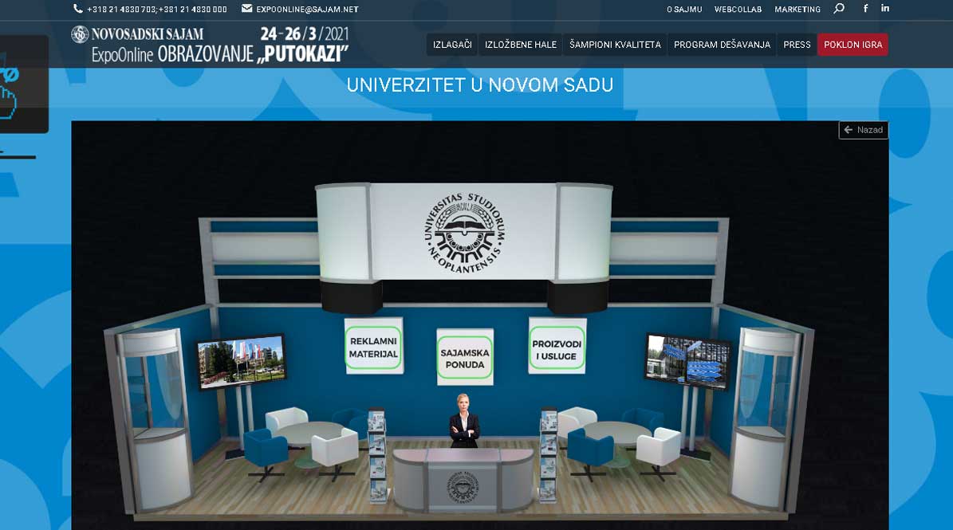Open the PRESS menu item
The image size is (953, 530).
[797, 45]
